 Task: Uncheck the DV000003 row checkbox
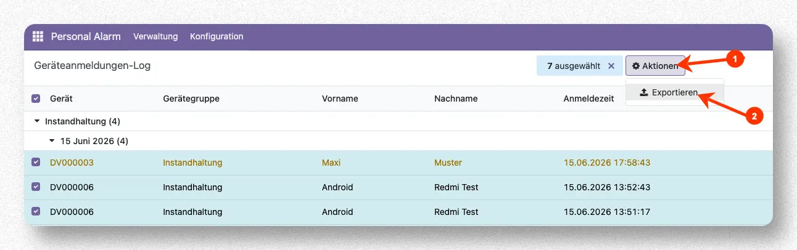point(36,163)
